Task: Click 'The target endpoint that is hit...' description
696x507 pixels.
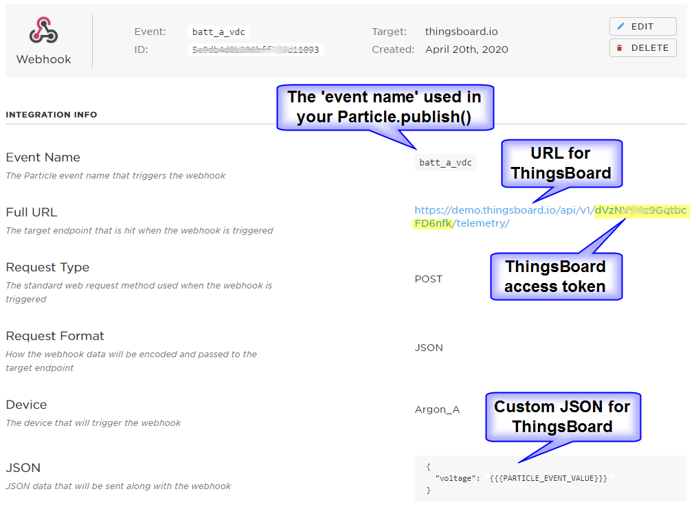Action: (x=139, y=231)
